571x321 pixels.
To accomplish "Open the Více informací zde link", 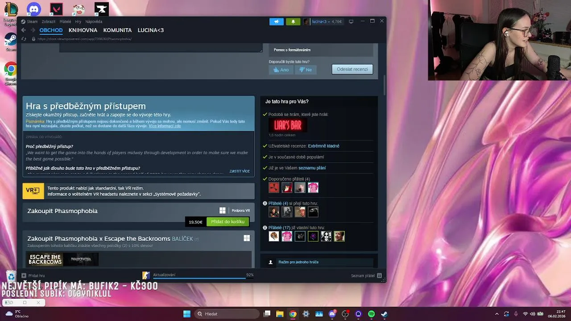I will tap(165, 126).
